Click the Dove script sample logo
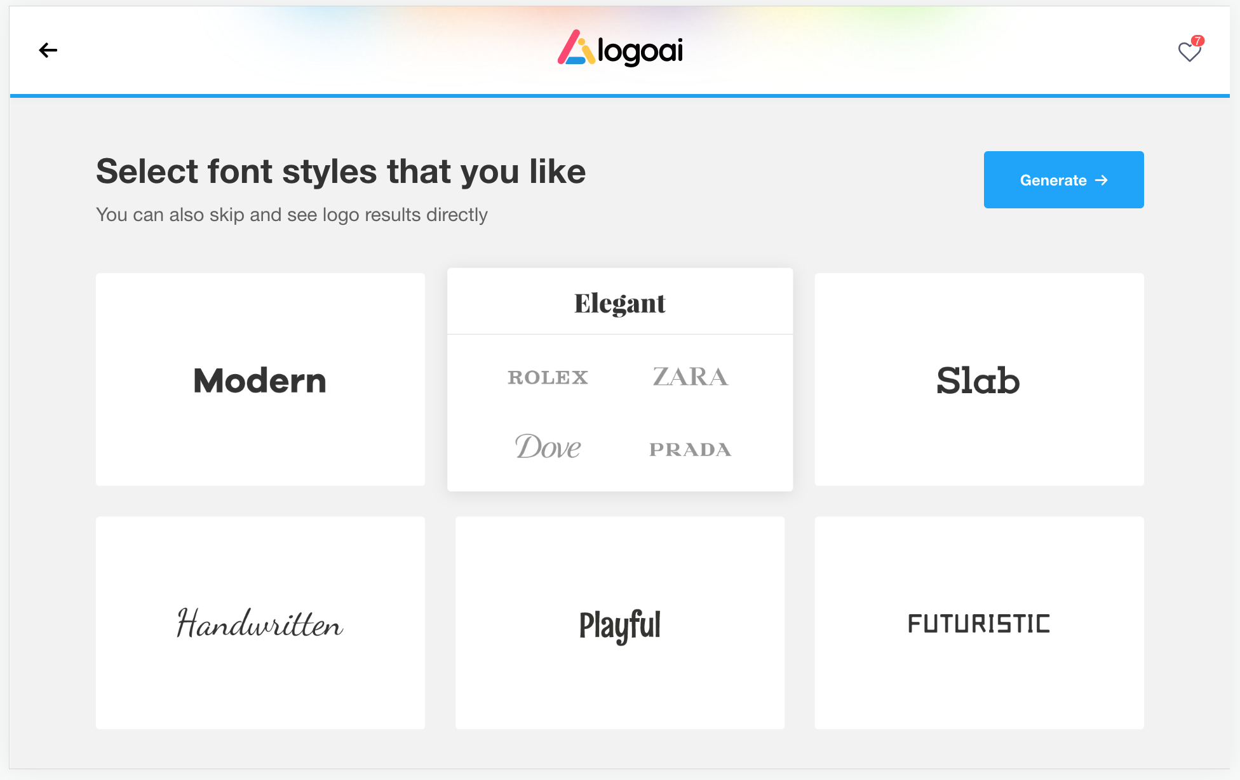The width and height of the screenshot is (1240, 780). click(548, 447)
